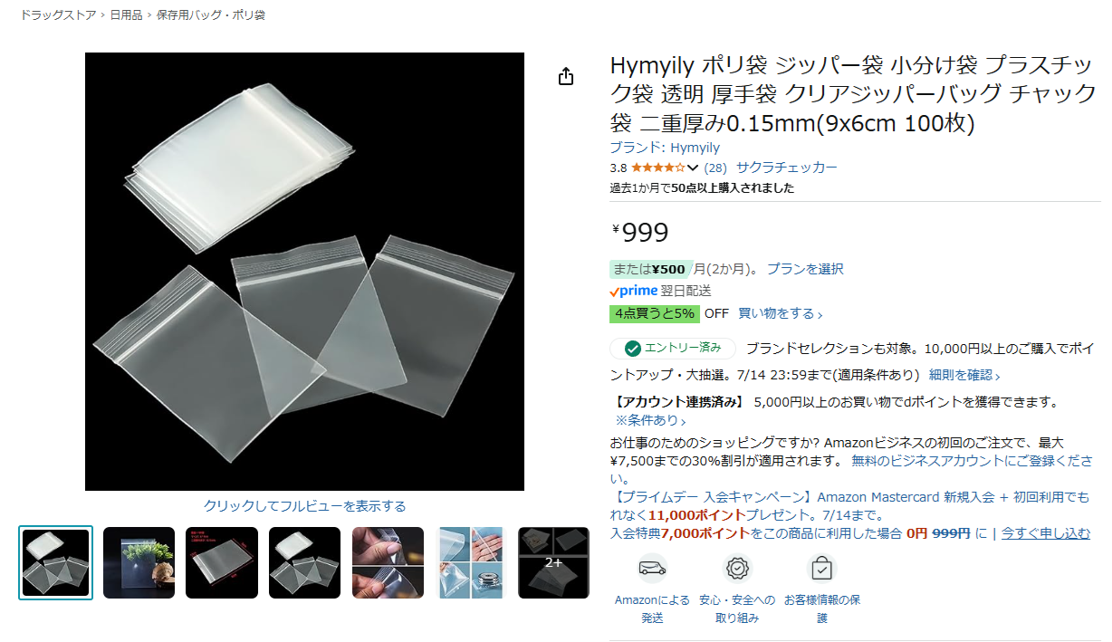
Task: Click the サクラチェッカー link
Action: click(x=787, y=168)
